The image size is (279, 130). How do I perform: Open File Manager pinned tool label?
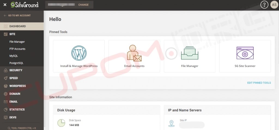tap(190, 66)
